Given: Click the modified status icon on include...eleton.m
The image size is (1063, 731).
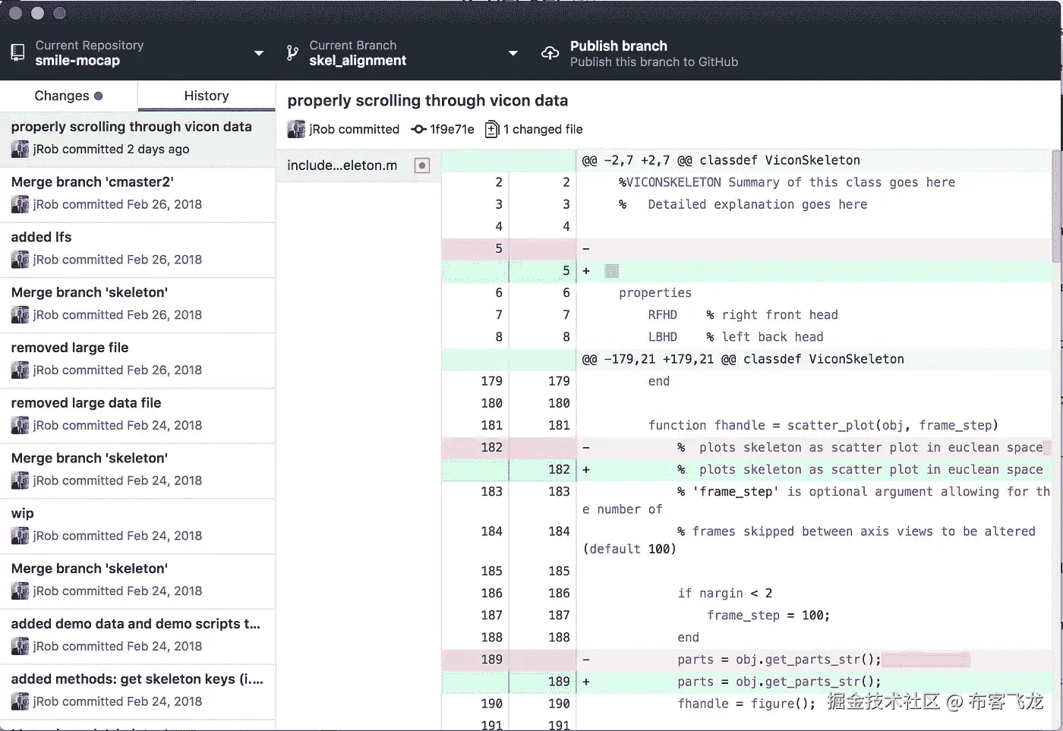Looking at the screenshot, I should point(422,165).
